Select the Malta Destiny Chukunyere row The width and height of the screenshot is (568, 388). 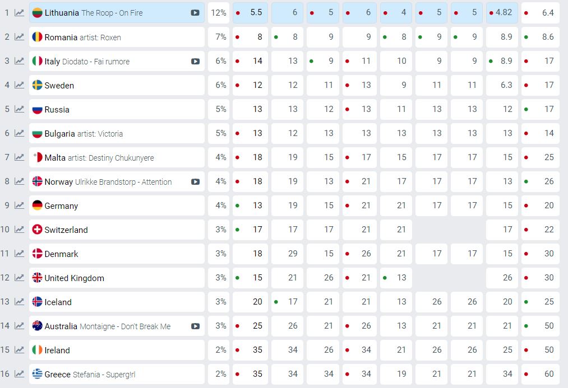tap(117, 157)
